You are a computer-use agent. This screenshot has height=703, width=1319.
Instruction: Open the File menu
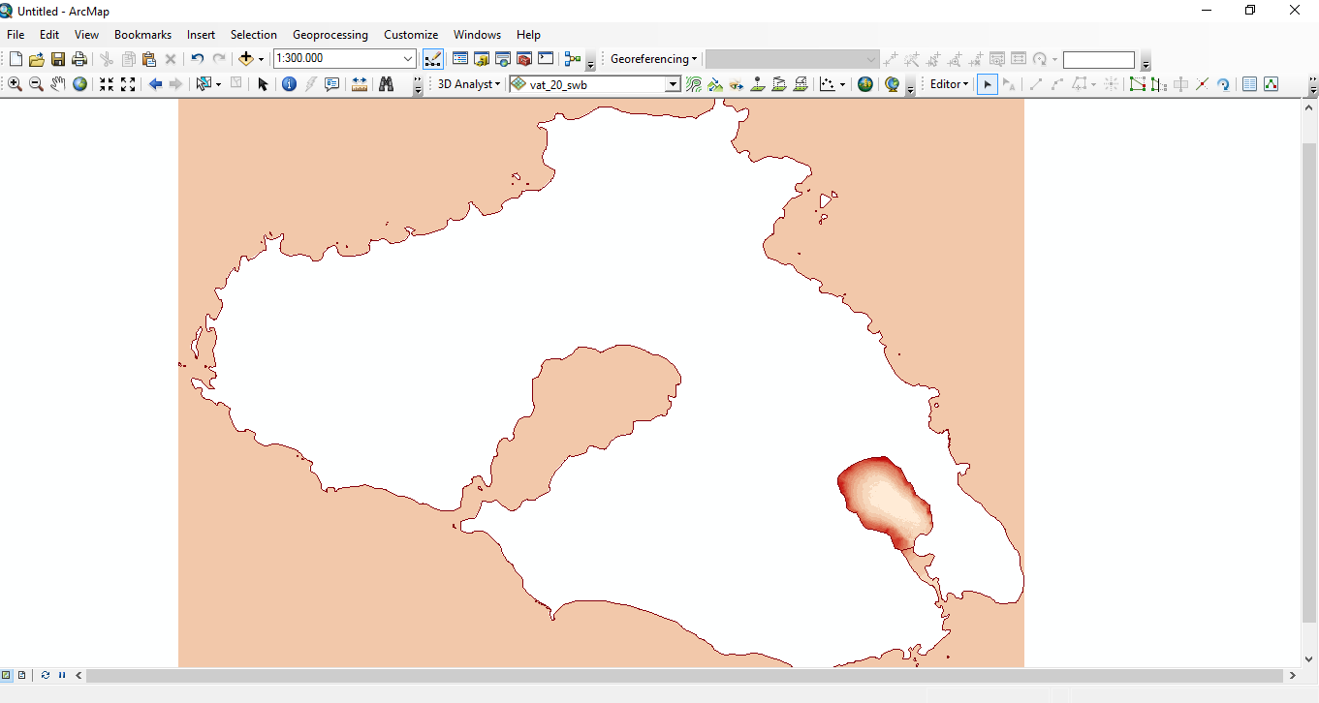tap(16, 35)
